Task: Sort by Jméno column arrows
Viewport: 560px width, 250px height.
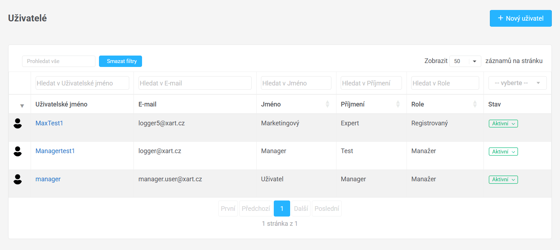Action: [327, 104]
